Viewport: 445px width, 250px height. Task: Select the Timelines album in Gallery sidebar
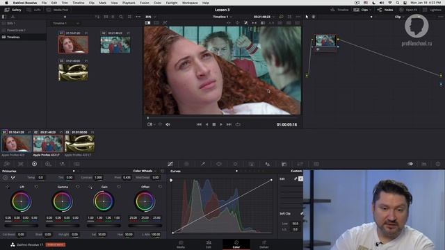(x=23, y=37)
